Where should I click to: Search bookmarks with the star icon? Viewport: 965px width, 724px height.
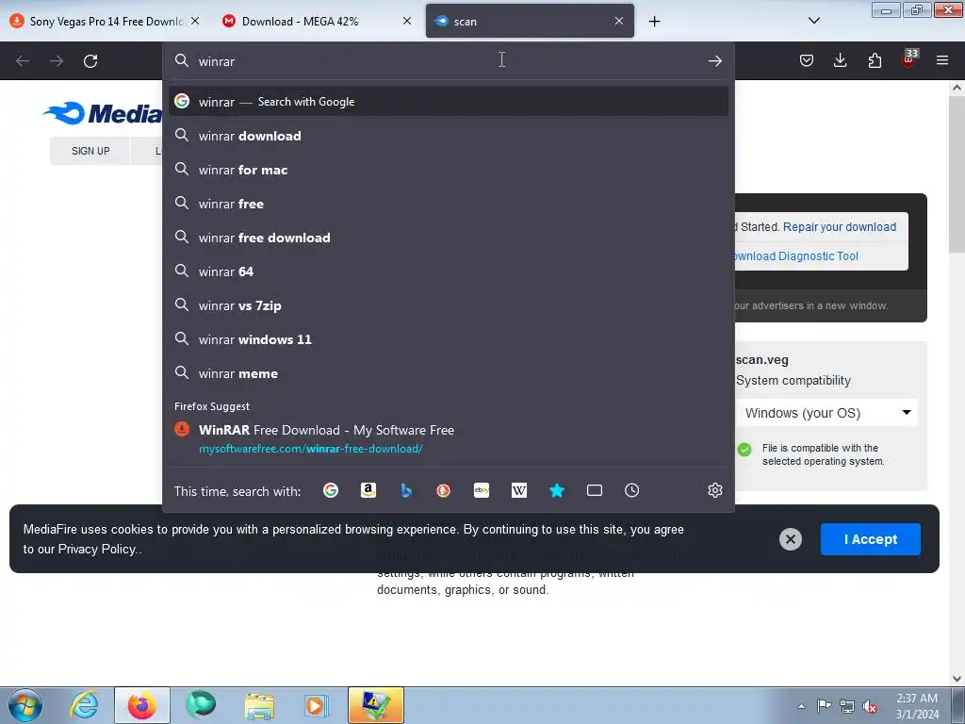pyautogui.click(x=557, y=490)
